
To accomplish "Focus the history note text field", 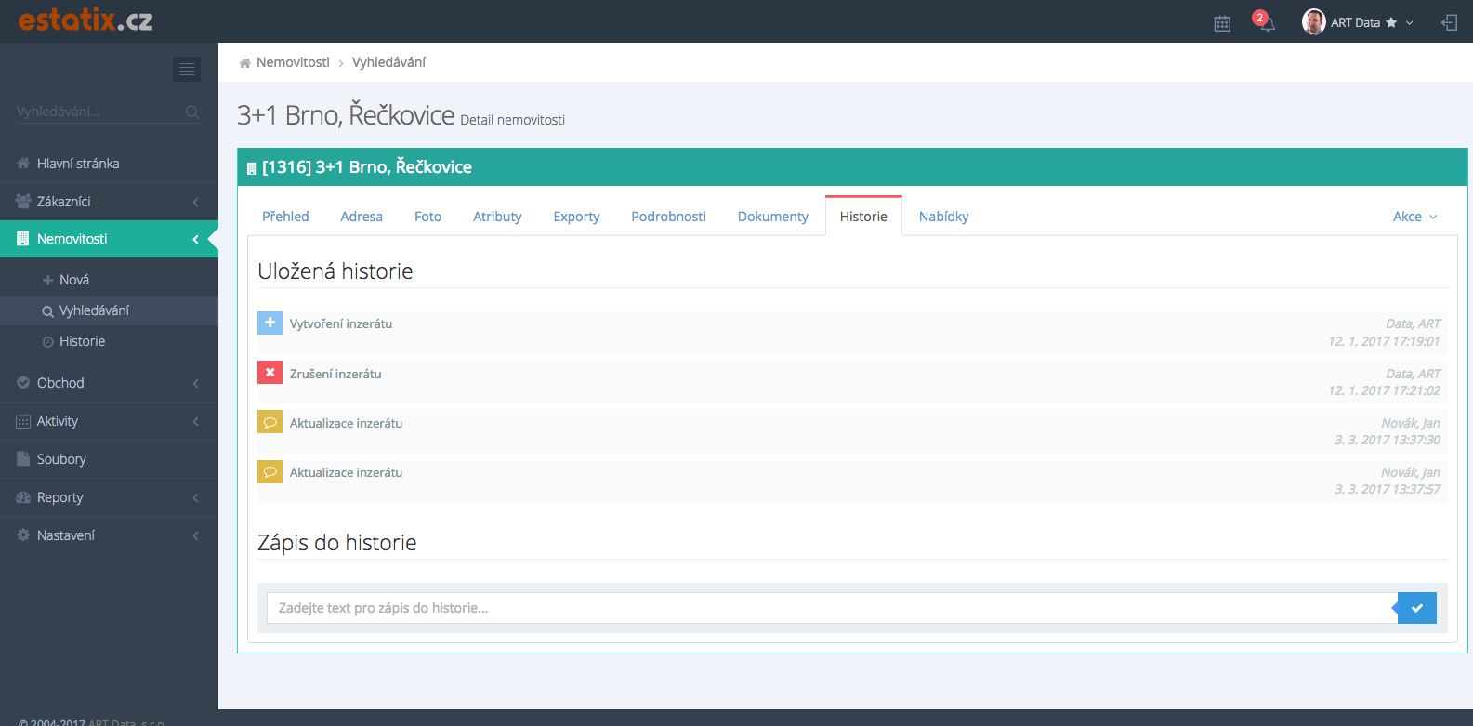I will (x=832, y=608).
